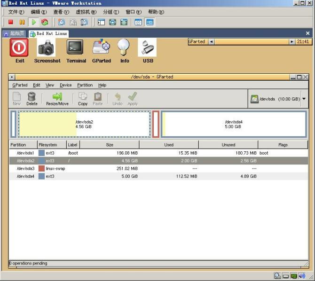Select the Red Hat Linux tab

[x=48, y=33]
